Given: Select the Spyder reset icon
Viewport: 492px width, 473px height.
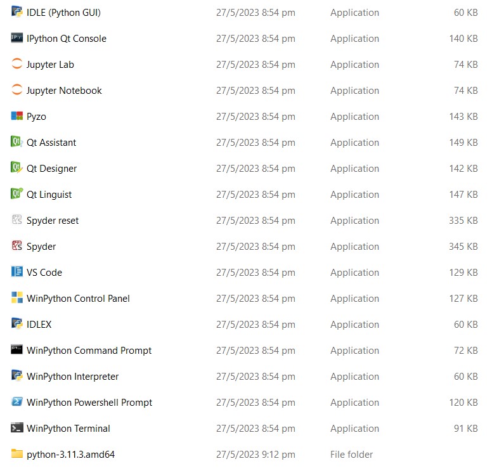Looking at the screenshot, I should (x=17, y=220).
